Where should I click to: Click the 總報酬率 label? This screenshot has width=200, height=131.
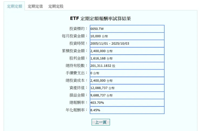(x=78, y=103)
